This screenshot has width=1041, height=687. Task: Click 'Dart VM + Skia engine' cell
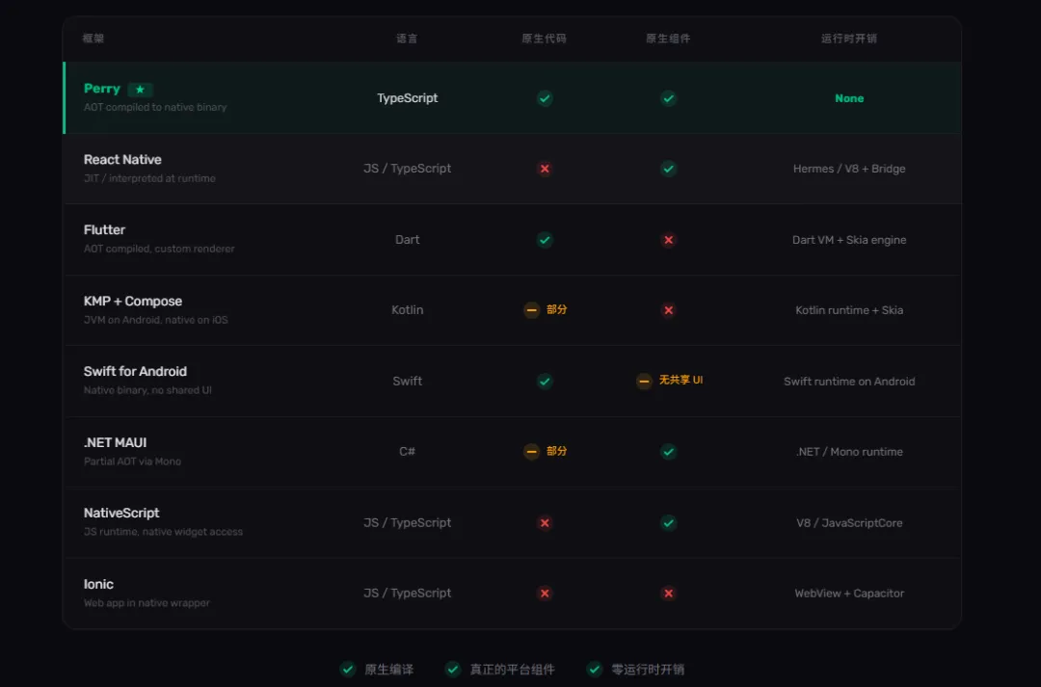coord(849,240)
